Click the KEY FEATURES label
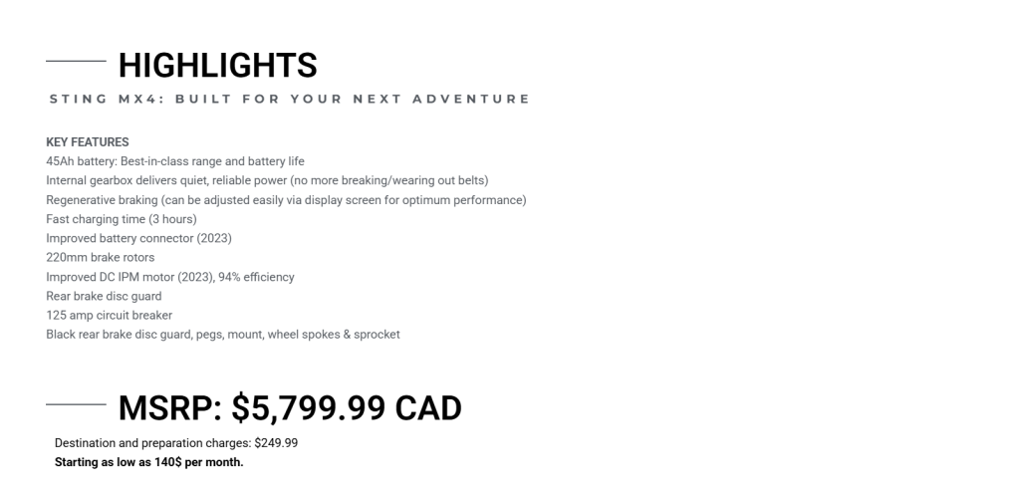Image resolution: width=1020 pixels, height=491 pixels. (x=88, y=142)
